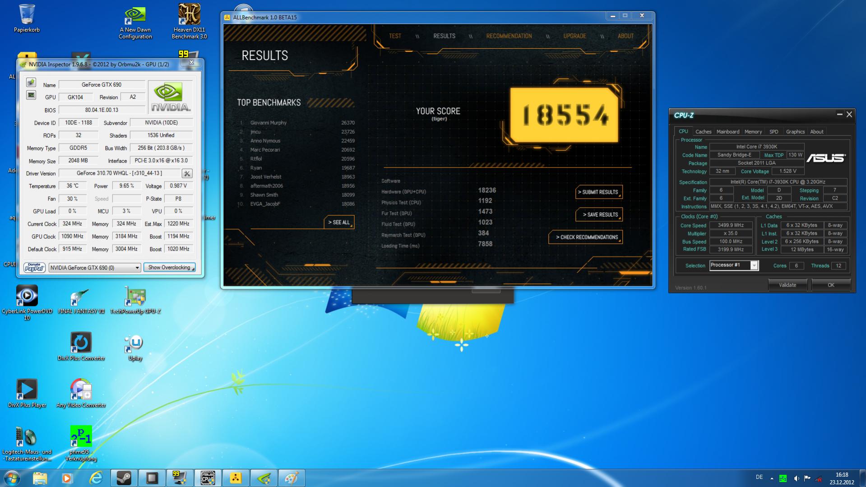Image resolution: width=866 pixels, height=487 pixels.
Task: Click SEE ALL top benchmarks
Action: click(339, 223)
